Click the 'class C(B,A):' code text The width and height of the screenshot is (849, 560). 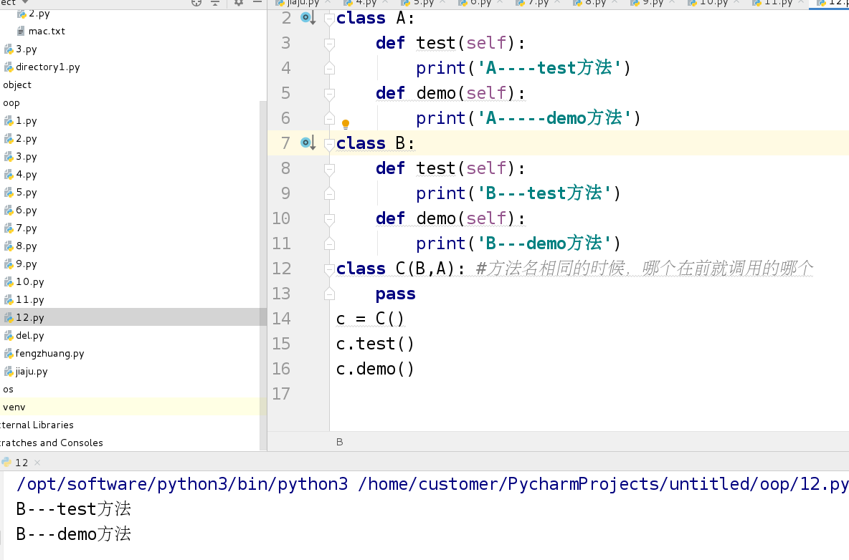tap(400, 269)
